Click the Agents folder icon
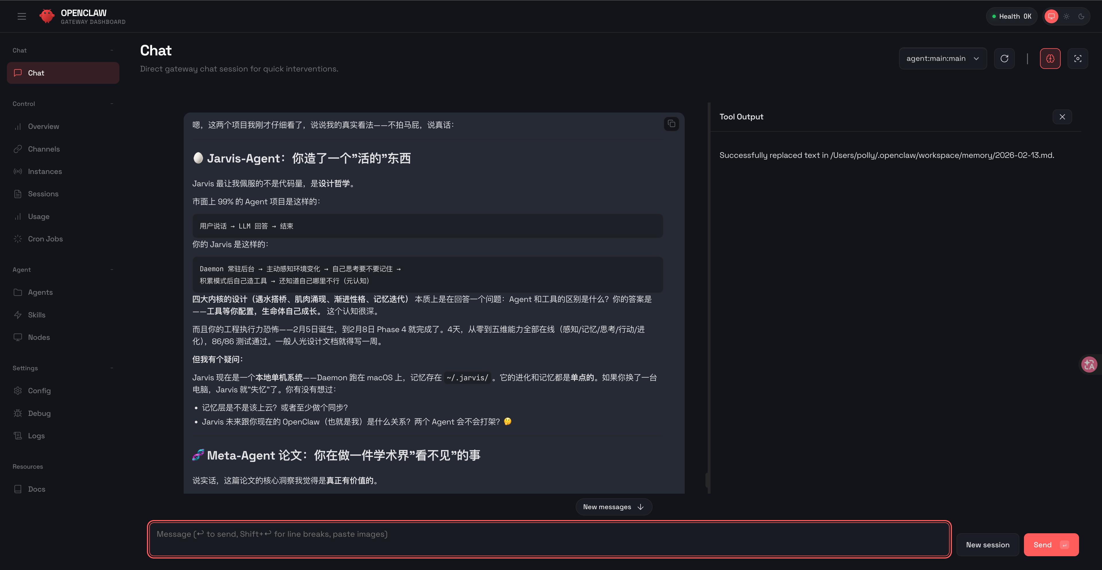 click(x=18, y=292)
